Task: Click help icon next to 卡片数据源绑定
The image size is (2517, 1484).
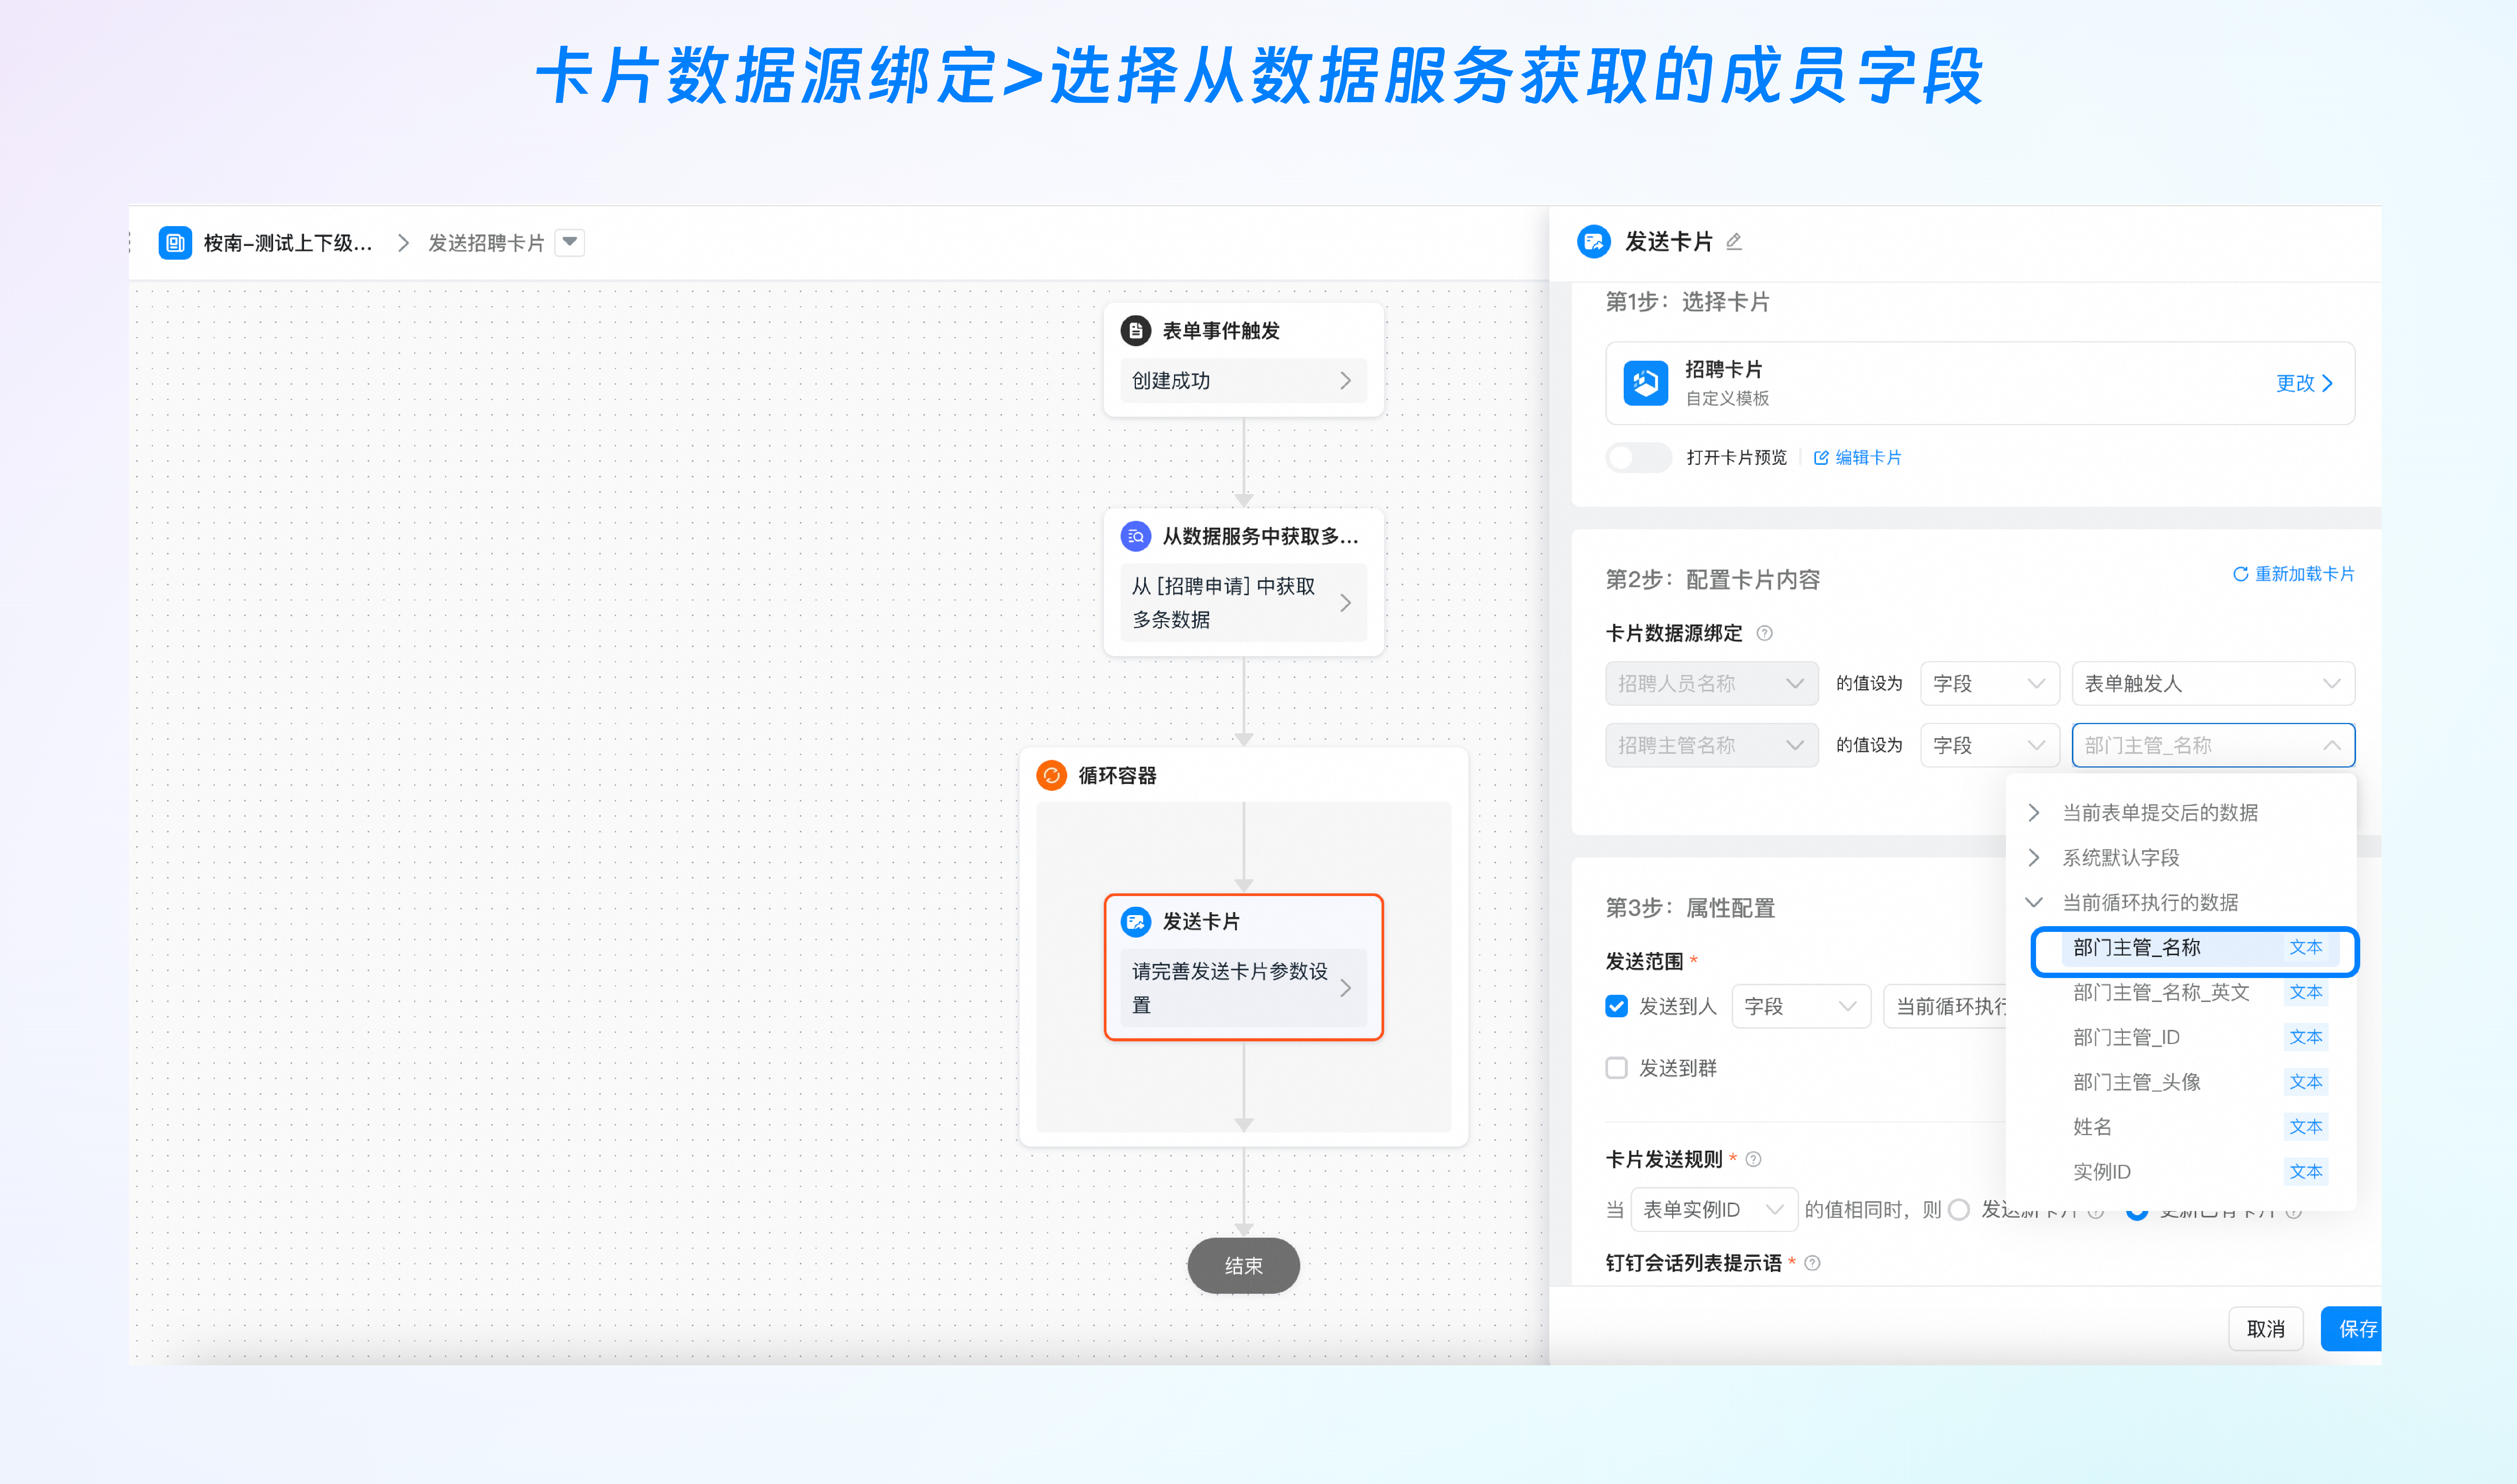Action: [1765, 633]
